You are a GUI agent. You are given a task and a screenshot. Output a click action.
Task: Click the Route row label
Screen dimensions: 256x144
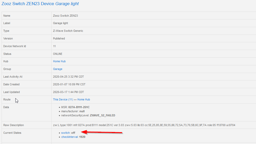click(x=7, y=100)
